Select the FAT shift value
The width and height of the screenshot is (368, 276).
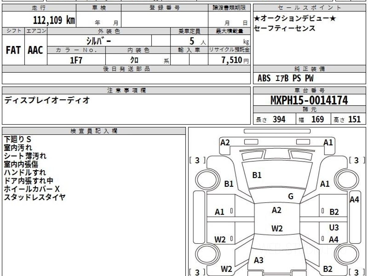13,50
